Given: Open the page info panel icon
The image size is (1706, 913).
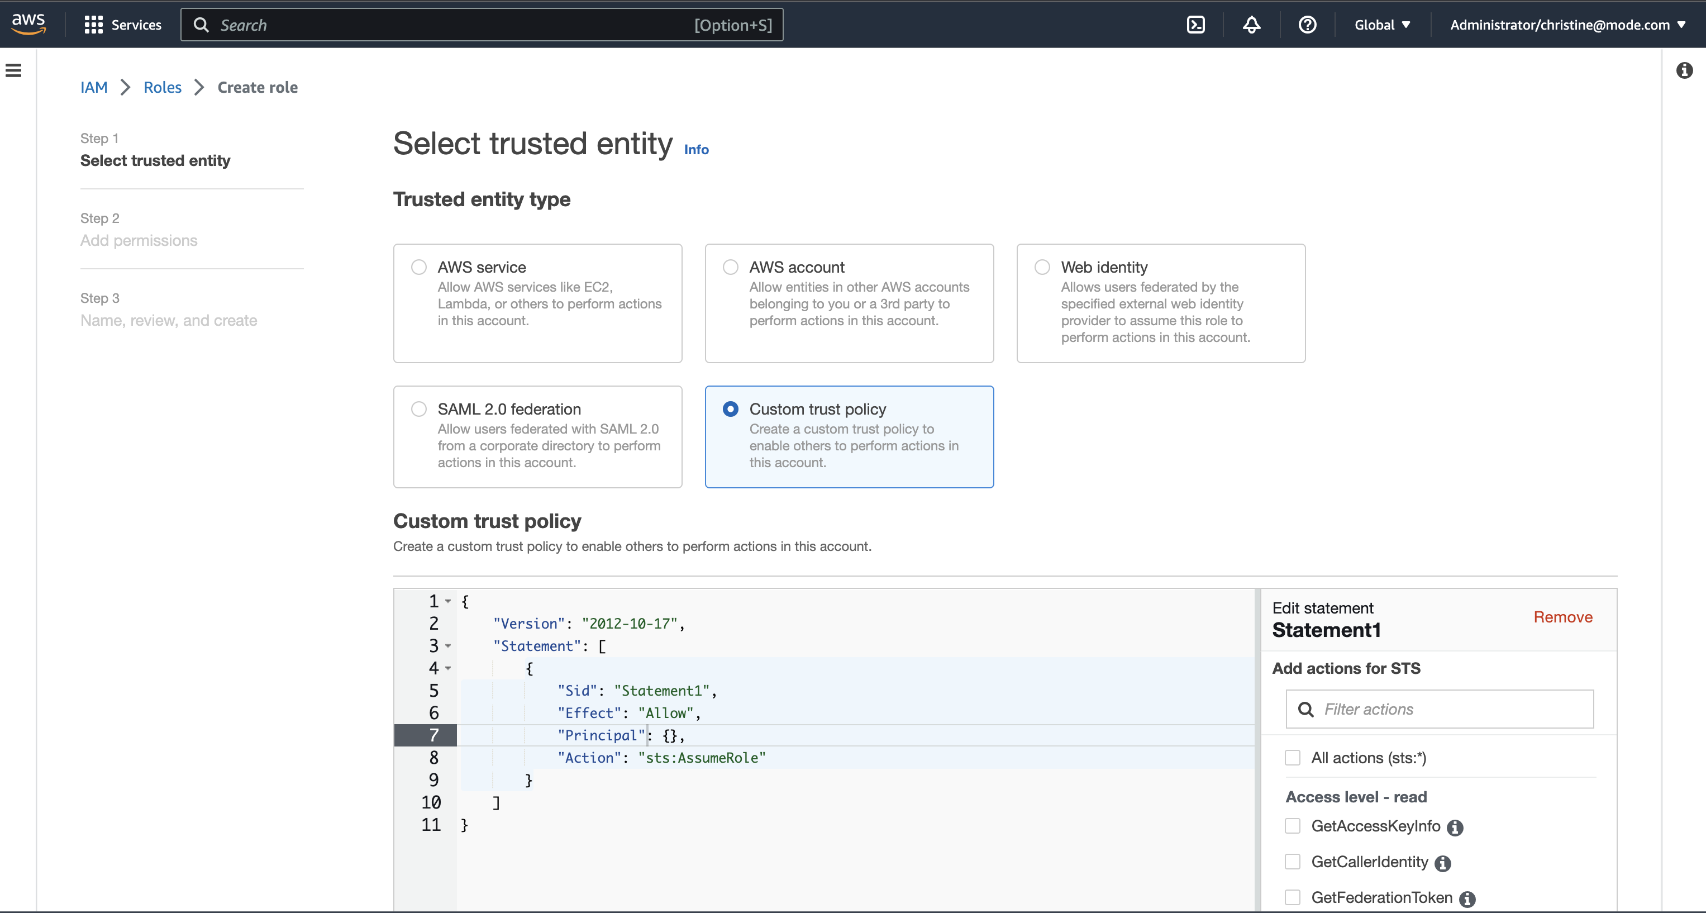Looking at the screenshot, I should point(1684,70).
